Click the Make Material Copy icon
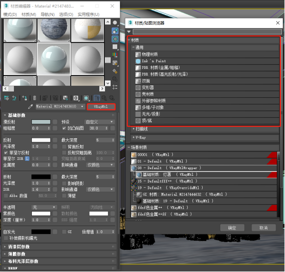This screenshot has height=272, width=285. click(x=45, y=98)
